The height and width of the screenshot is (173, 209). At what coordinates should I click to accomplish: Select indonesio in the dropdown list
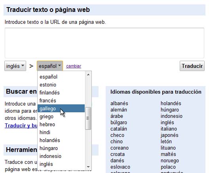coord(61,156)
